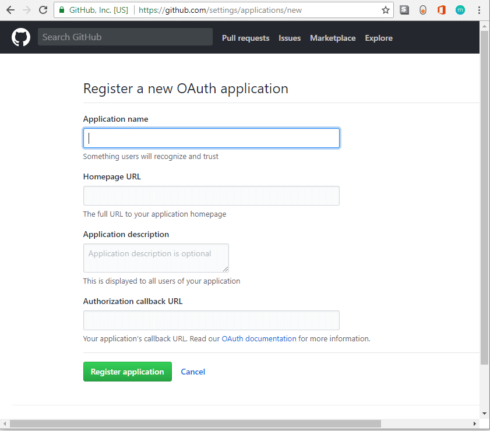Screen dimensions: 490x431
Task: Focus the Homepage URL field
Action: coord(211,196)
